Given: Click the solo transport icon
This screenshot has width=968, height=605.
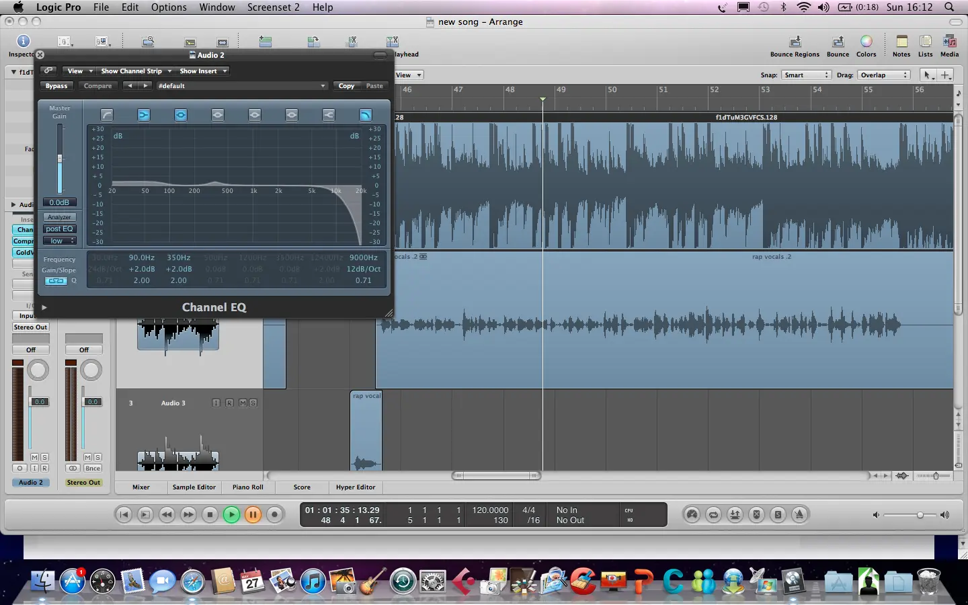Looking at the screenshot, I should tap(778, 515).
